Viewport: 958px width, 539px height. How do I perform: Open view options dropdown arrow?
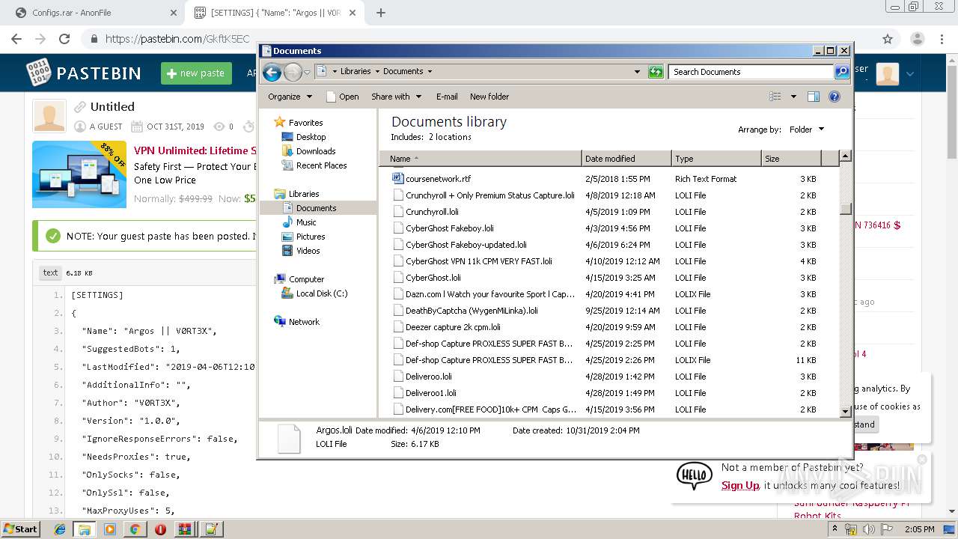coord(793,97)
